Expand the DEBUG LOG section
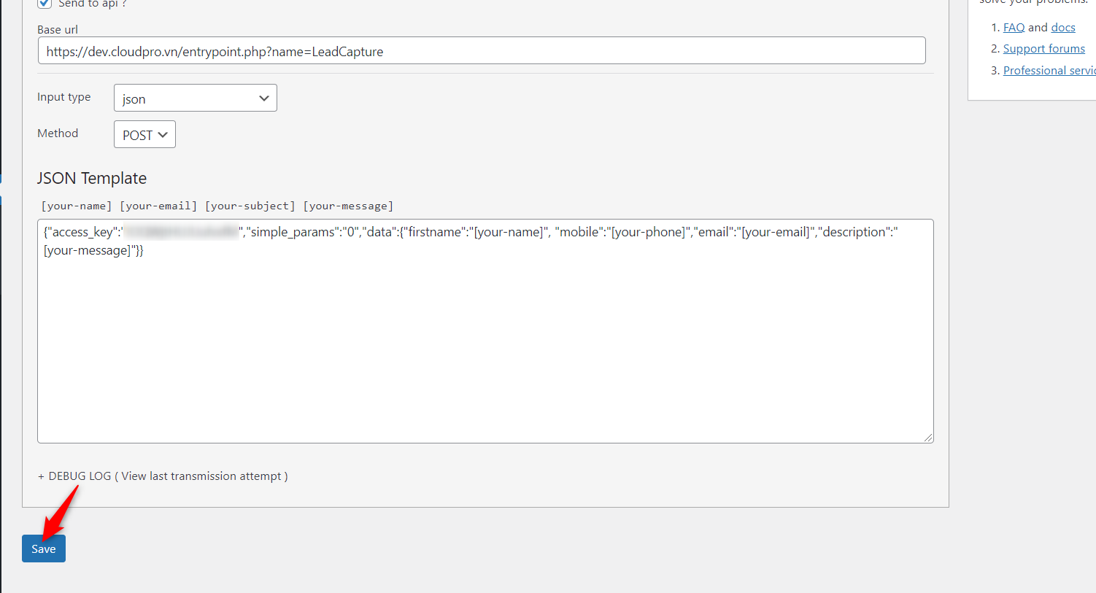This screenshot has height=593, width=1096. point(75,476)
